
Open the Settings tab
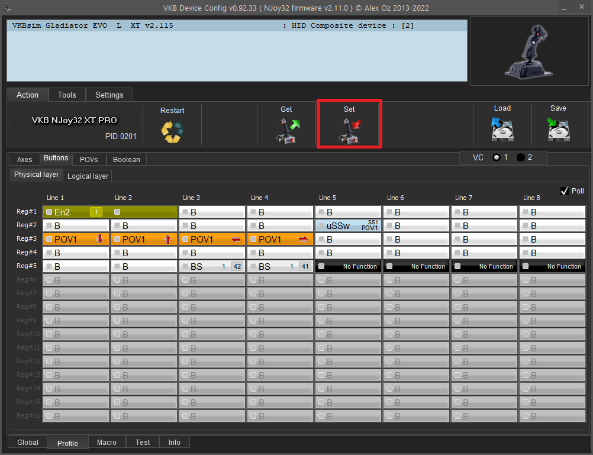click(x=109, y=95)
